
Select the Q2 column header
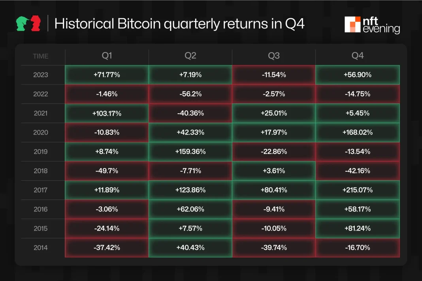tap(190, 56)
